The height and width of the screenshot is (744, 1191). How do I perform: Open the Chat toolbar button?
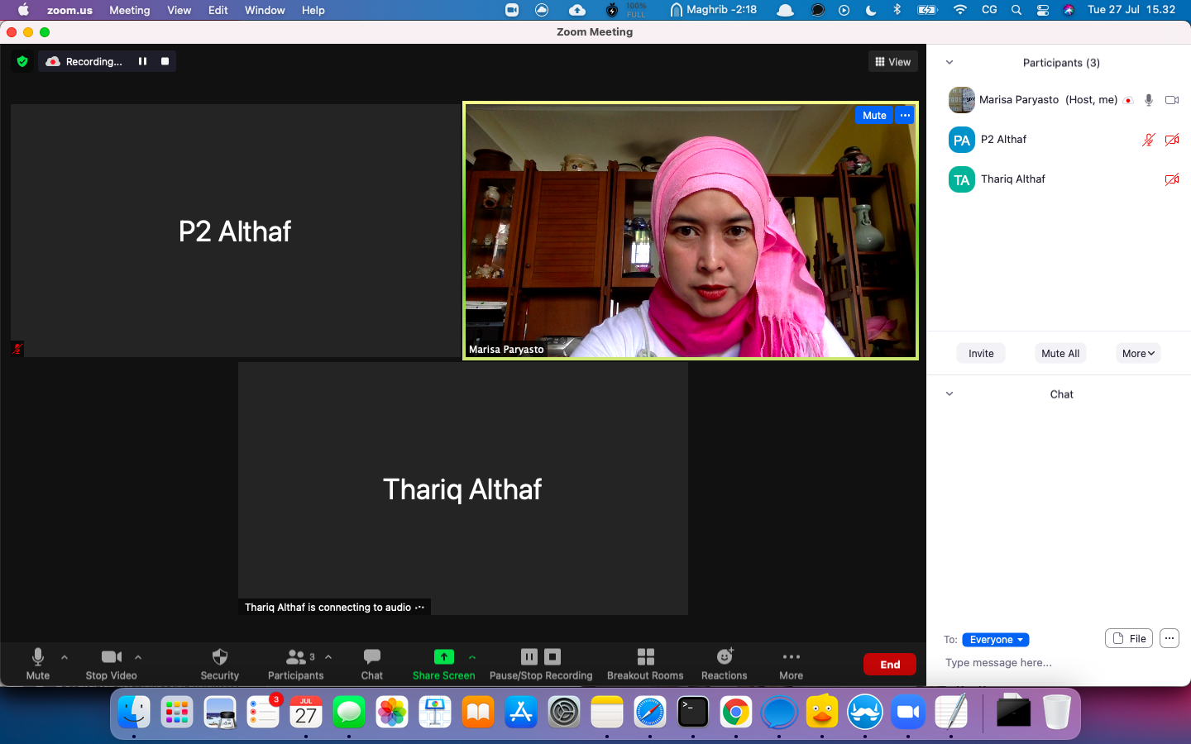(372, 664)
